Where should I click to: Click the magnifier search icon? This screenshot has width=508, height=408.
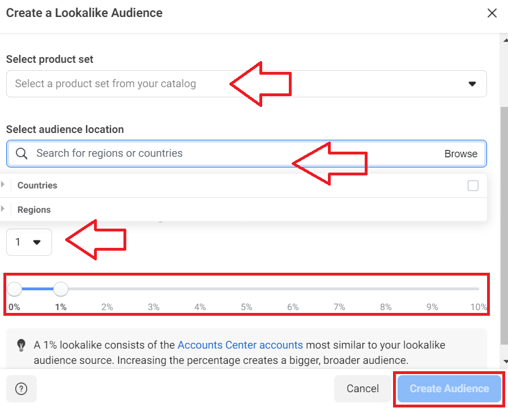pyautogui.click(x=22, y=153)
